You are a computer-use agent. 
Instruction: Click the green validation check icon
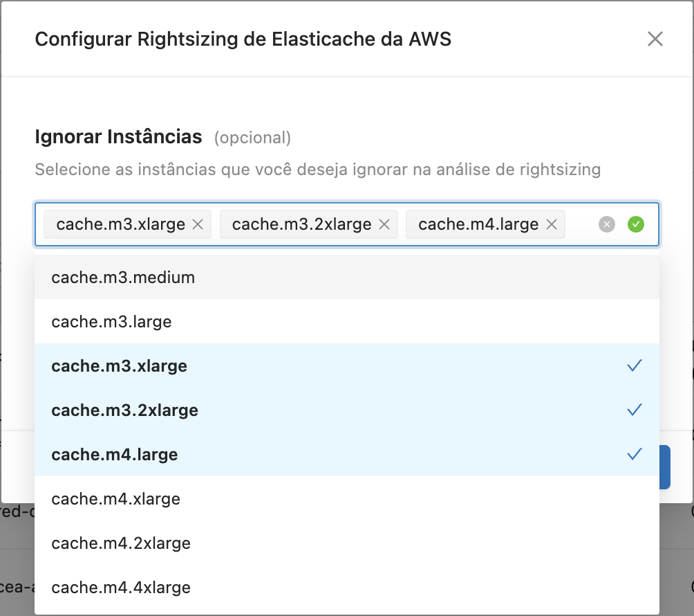click(636, 224)
